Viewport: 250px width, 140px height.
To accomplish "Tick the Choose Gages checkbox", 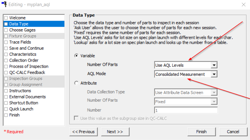I will click(x=6, y=30).
